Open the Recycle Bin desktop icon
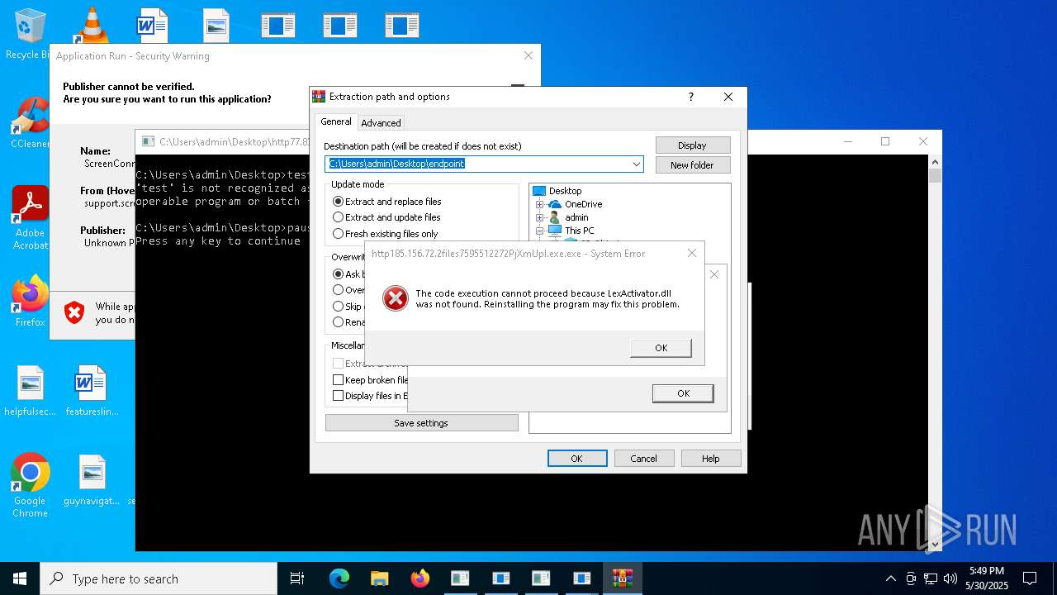This screenshot has width=1057, height=595. [30, 33]
